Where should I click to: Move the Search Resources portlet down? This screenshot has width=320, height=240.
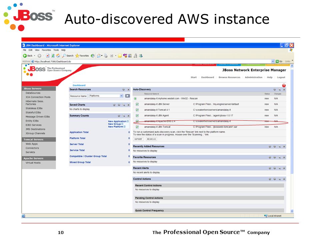click(123, 90)
